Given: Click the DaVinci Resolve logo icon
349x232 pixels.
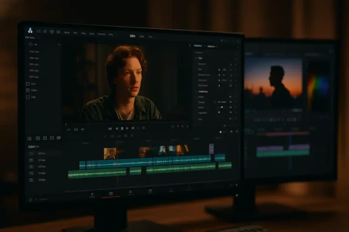Looking at the screenshot, I should click(x=30, y=30).
